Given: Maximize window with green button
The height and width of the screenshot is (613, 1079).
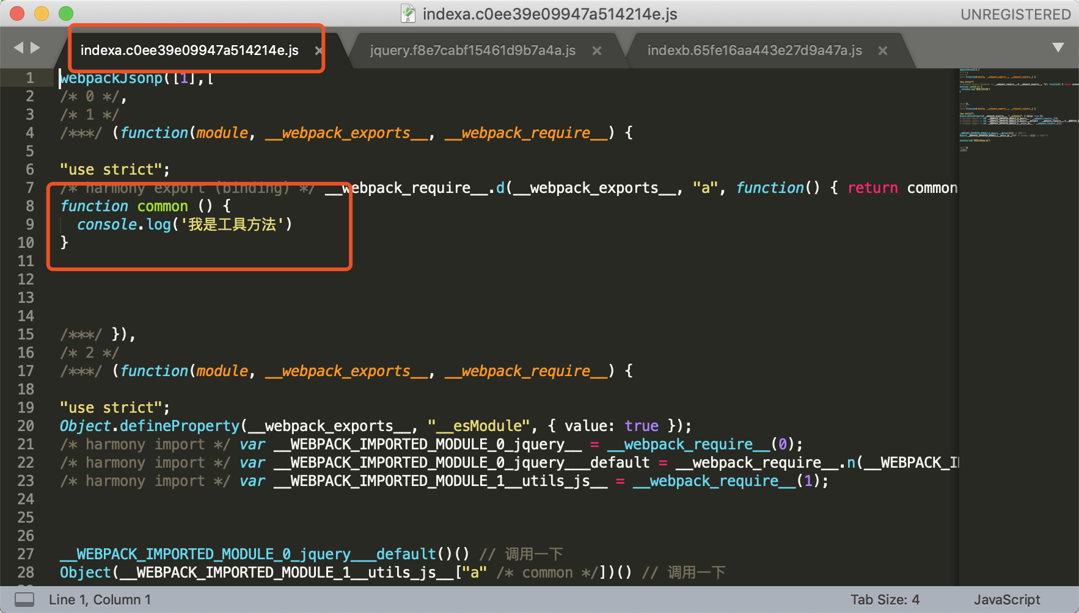Looking at the screenshot, I should coord(66,13).
